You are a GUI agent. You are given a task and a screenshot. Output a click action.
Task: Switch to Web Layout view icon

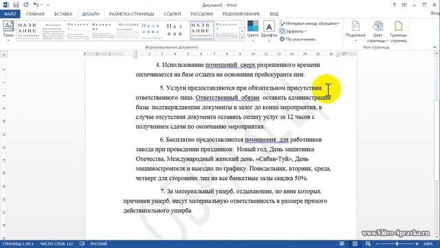pyautogui.click(x=368, y=244)
